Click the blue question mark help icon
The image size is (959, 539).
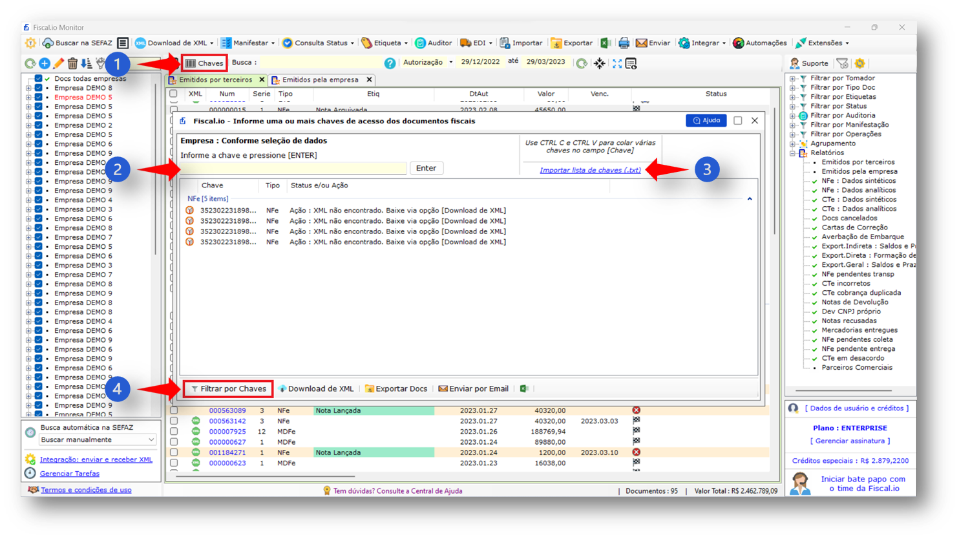click(390, 63)
